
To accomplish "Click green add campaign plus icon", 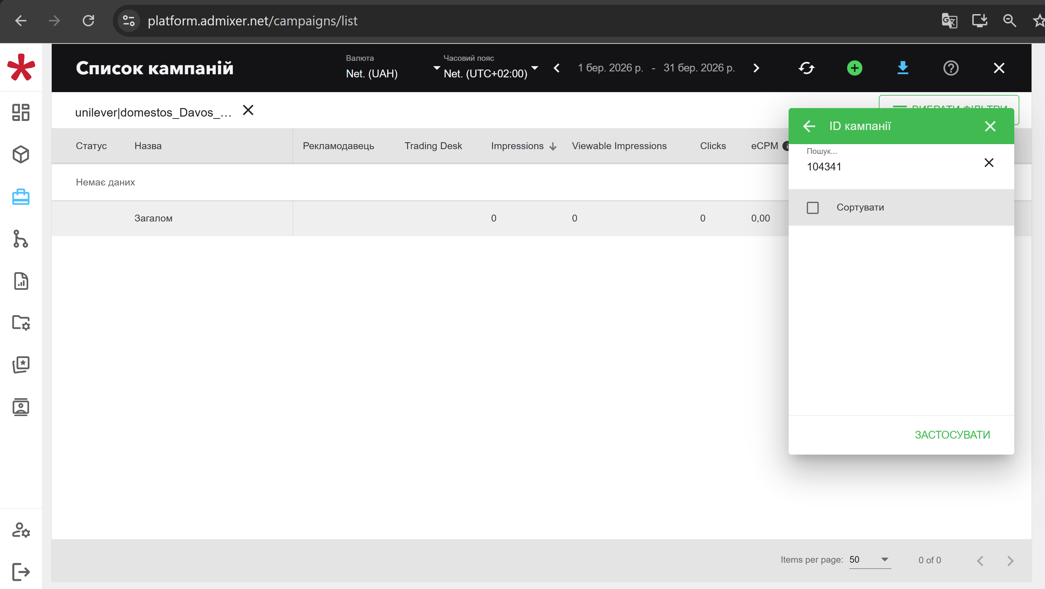I will [854, 68].
